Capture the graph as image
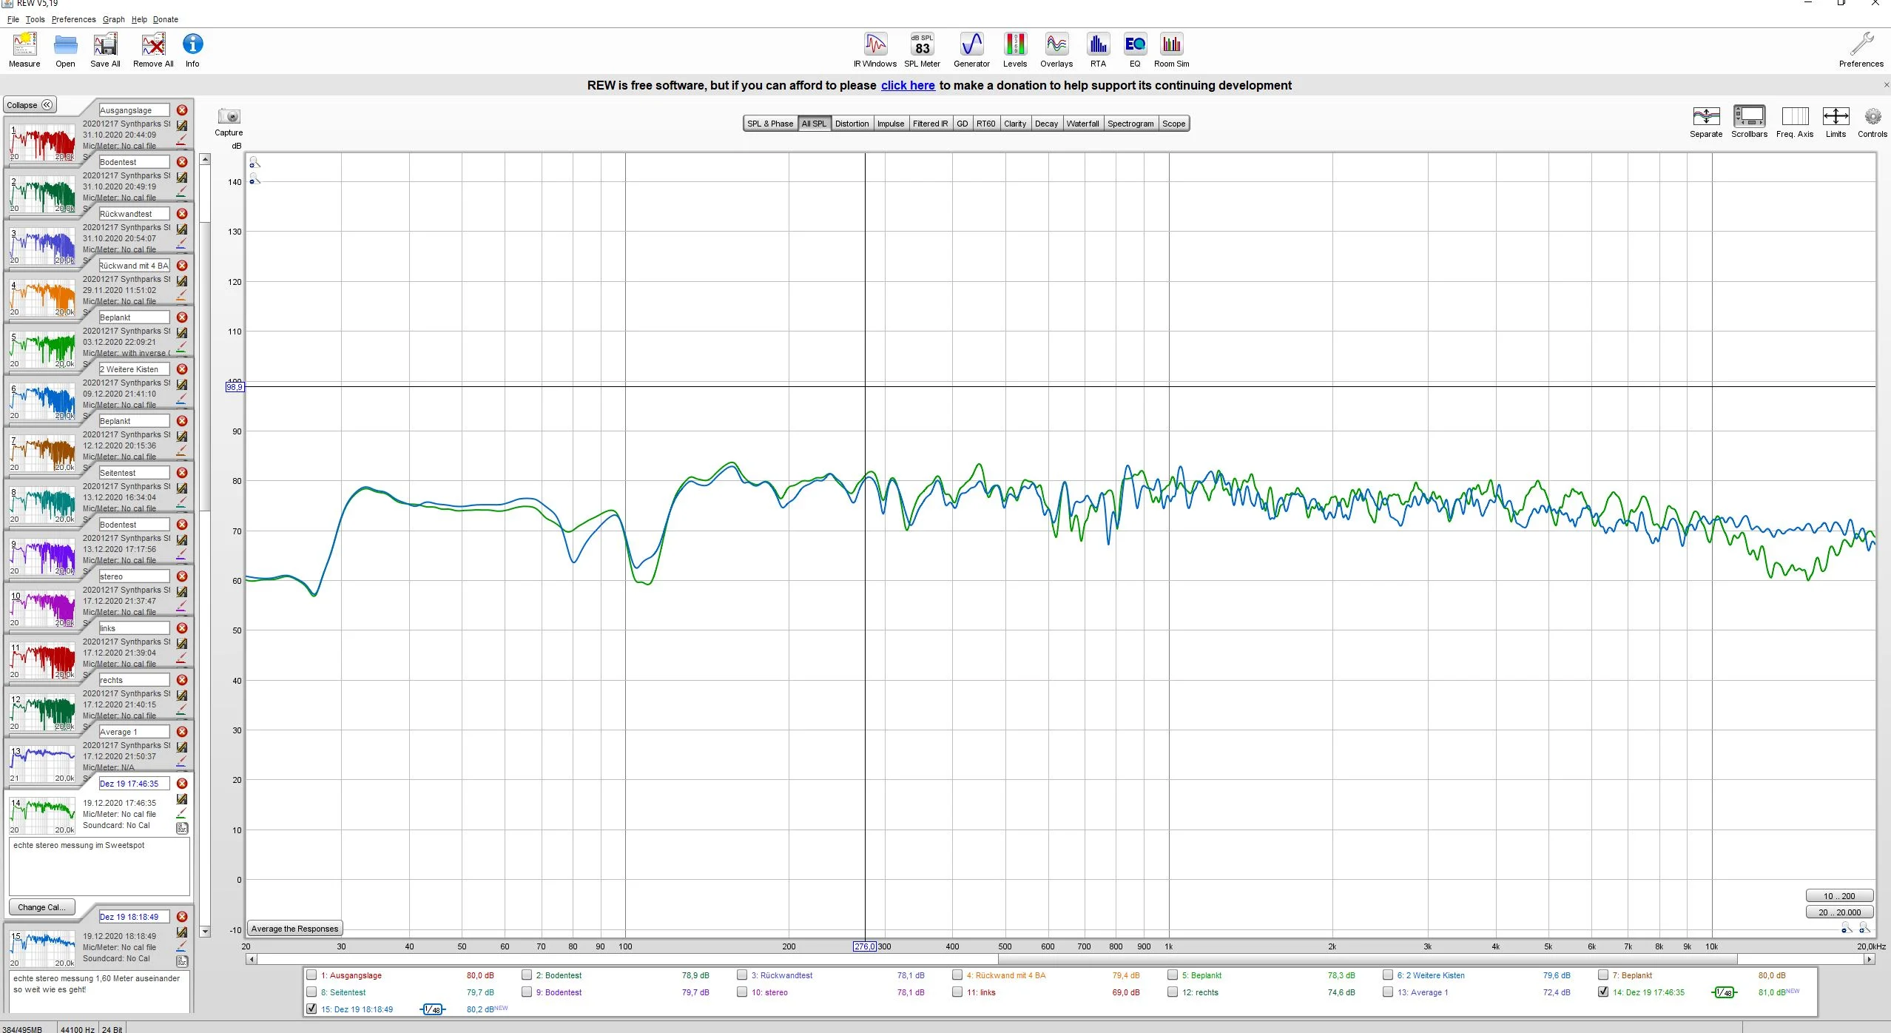Screen dimensions: 1891x1033 click(x=229, y=122)
